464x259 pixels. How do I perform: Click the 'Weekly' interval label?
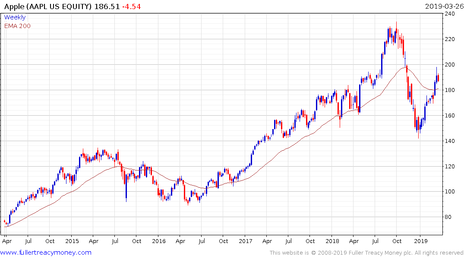15,17
